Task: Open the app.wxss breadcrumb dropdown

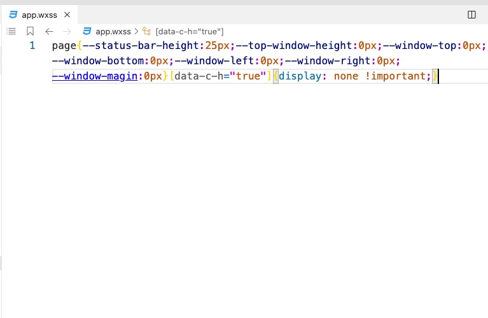Action: [113, 31]
